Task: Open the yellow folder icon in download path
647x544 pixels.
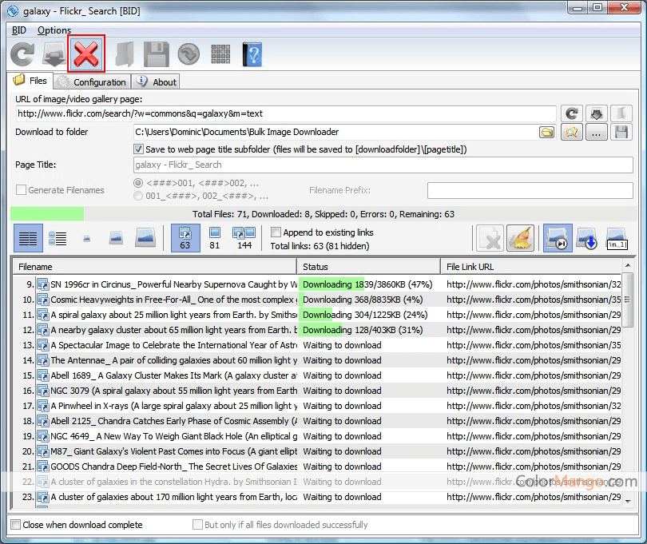Action: [546, 133]
